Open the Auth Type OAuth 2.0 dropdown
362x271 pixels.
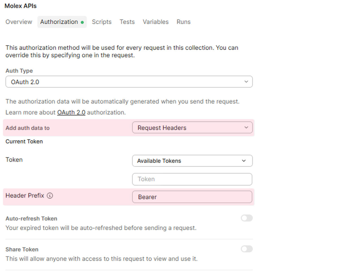point(129,82)
